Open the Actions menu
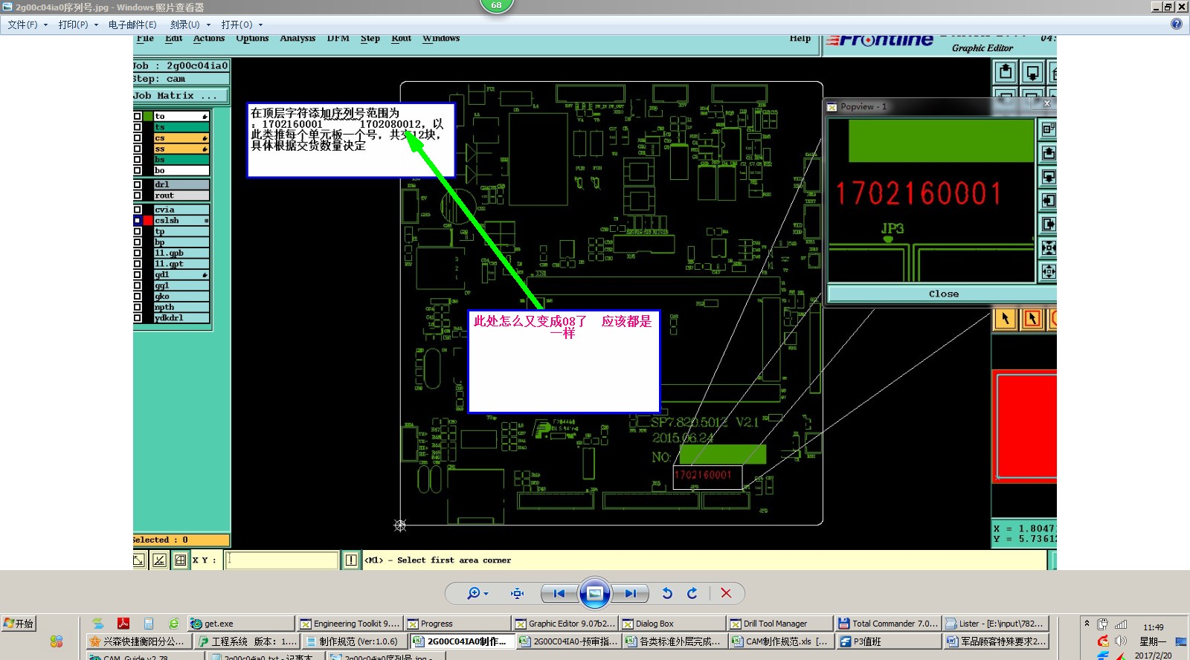The width and height of the screenshot is (1190, 660). pos(209,39)
